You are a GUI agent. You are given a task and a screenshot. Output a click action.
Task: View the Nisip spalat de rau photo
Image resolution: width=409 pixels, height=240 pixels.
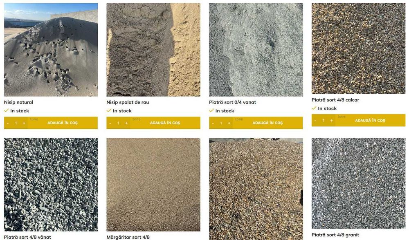(x=153, y=50)
